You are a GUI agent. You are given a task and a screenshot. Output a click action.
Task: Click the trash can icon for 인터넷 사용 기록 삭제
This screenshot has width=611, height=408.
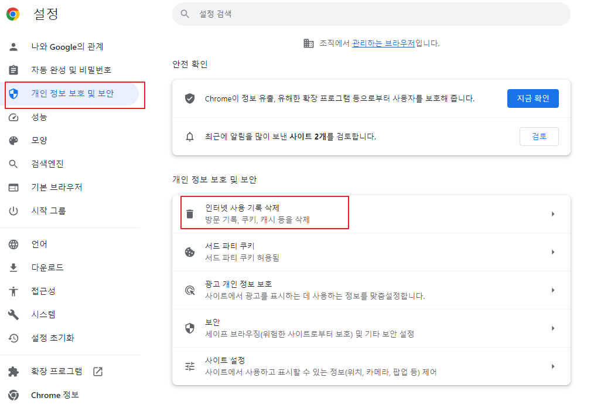(x=190, y=214)
